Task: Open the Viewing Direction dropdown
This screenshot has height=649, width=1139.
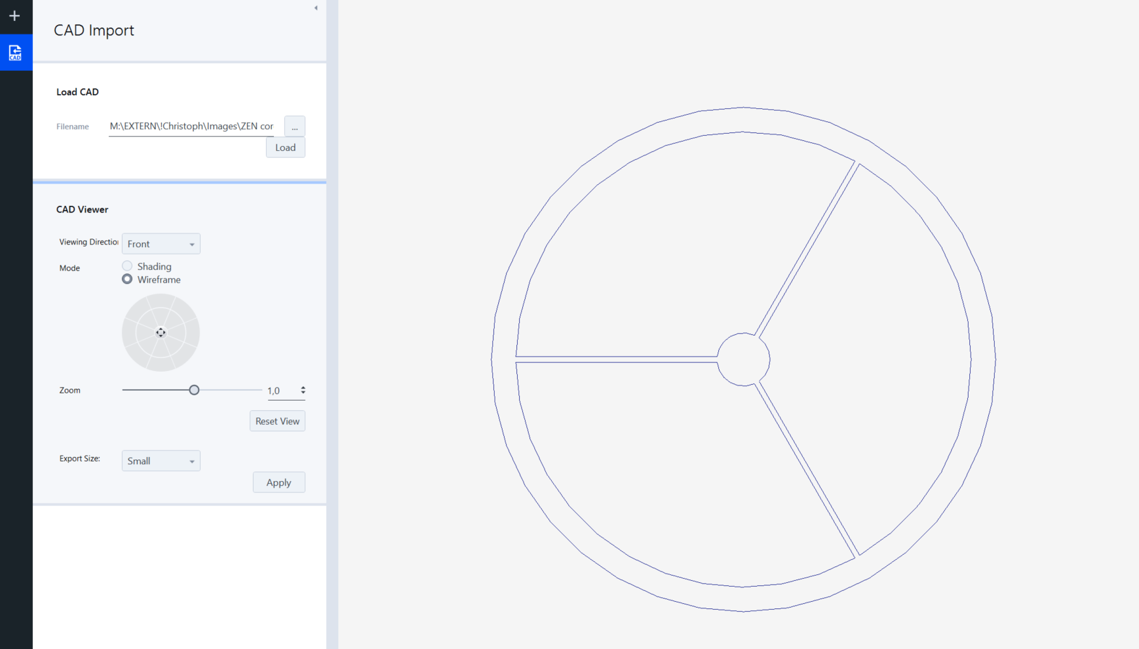Action: point(161,243)
